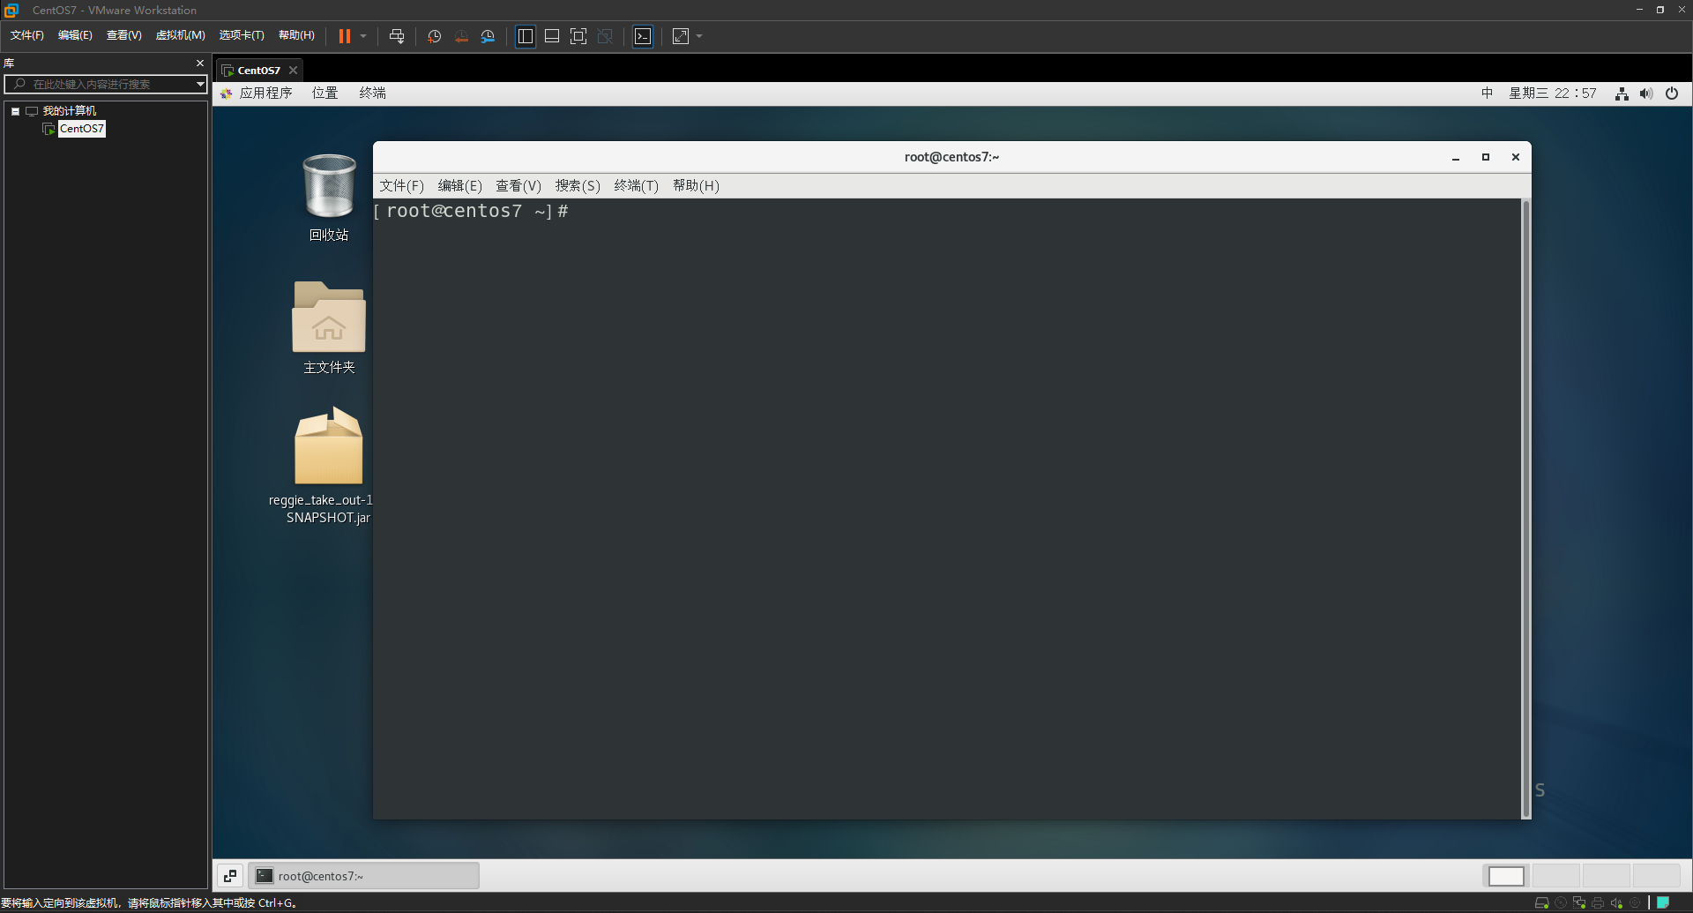Collapse the 我的计算机 tree node

[15, 111]
